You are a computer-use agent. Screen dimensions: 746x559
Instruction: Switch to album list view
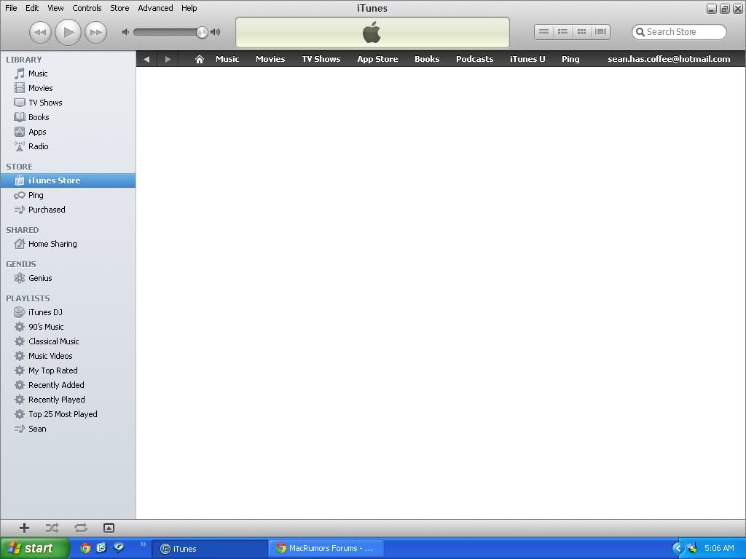(x=563, y=32)
